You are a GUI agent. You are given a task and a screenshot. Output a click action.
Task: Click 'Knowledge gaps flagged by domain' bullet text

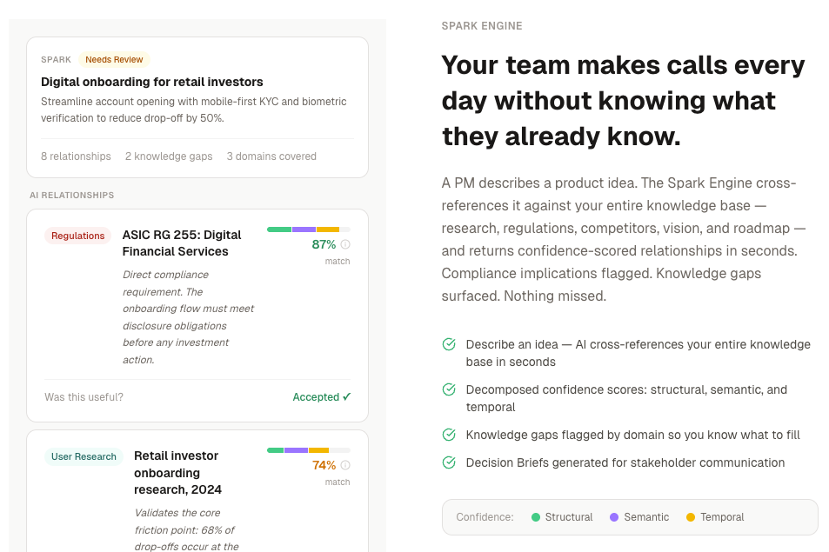pos(633,435)
